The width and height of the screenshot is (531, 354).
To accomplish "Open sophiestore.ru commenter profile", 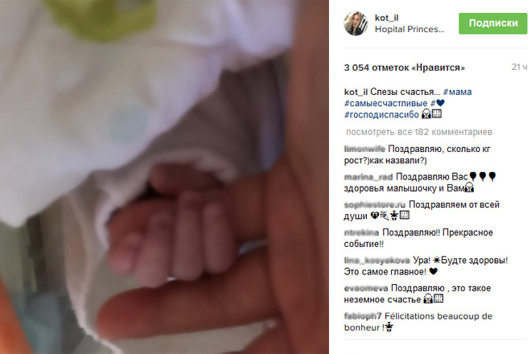I will [375, 204].
